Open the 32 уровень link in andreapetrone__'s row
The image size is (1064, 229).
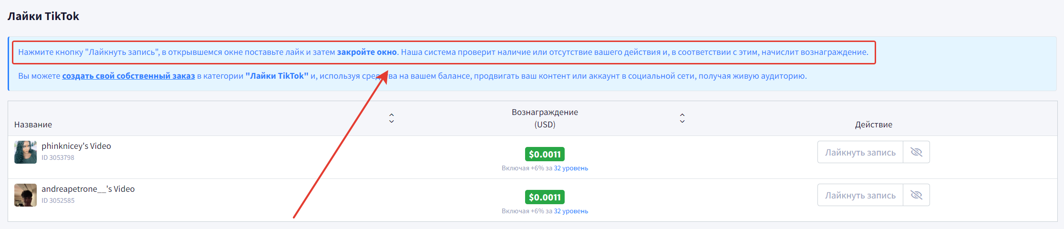tap(571, 211)
